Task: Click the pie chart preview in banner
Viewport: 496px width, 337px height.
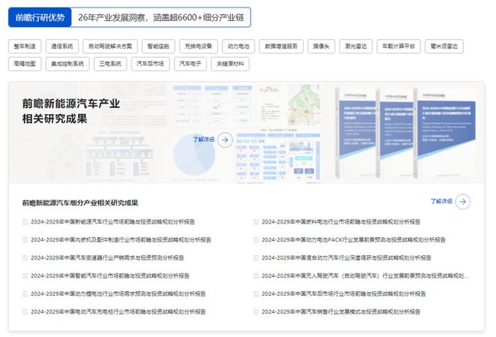Action: point(194,155)
